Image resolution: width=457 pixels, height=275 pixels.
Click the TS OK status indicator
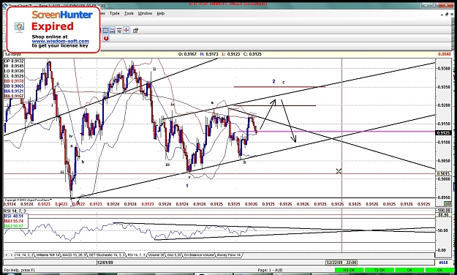(379, 271)
